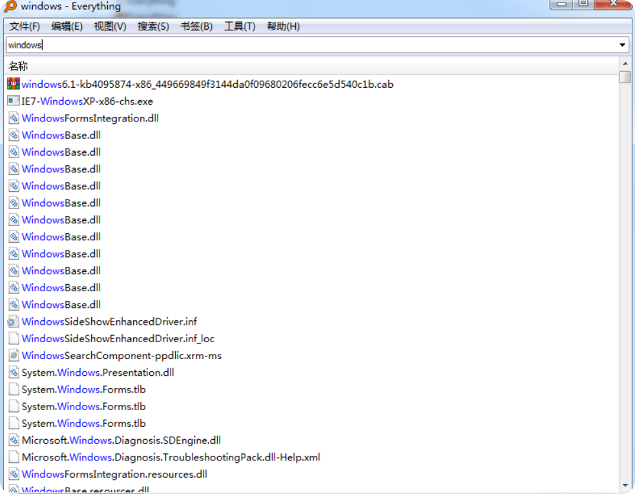Click the WindowsSideShowEnhancedDriver.inf gear icon
The width and height of the screenshot is (635, 494).
(x=14, y=322)
